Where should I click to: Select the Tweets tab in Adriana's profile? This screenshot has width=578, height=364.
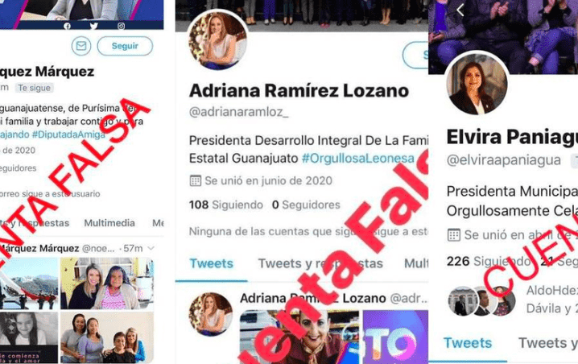pyautogui.click(x=211, y=263)
